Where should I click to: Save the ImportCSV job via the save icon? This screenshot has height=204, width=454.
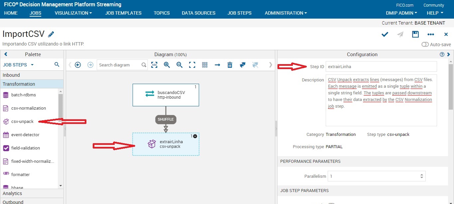point(415,34)
